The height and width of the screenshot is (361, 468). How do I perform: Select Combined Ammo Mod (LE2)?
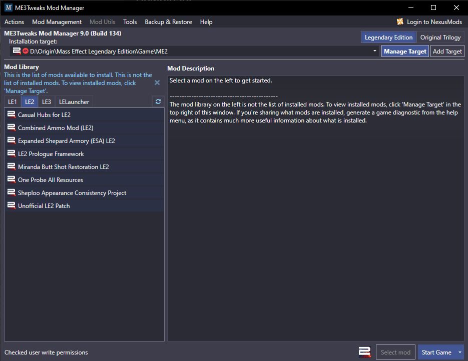(x=84, y=127)
